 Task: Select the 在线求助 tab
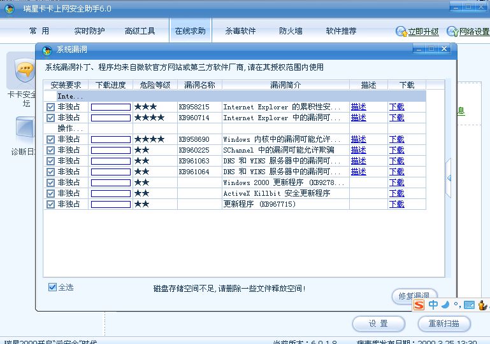(191, 31)
